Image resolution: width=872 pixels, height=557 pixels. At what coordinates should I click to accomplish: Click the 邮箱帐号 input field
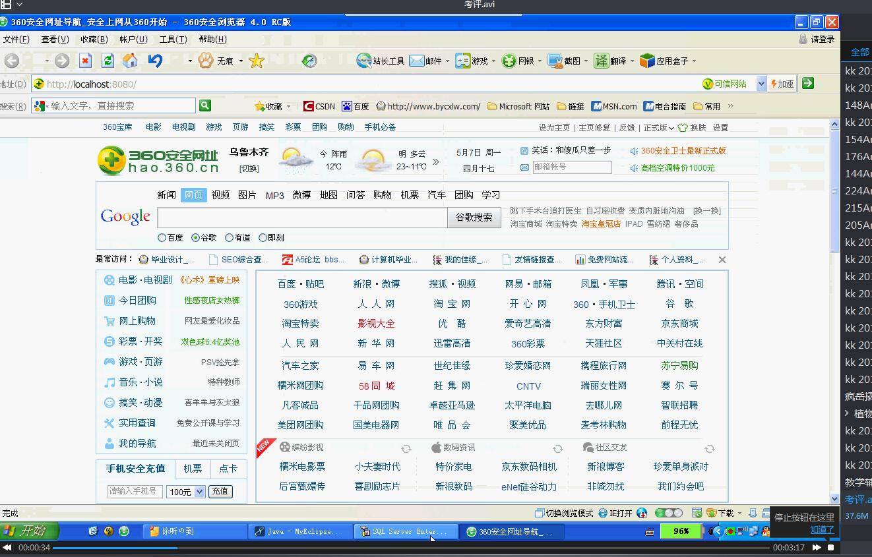click(572, 167)
